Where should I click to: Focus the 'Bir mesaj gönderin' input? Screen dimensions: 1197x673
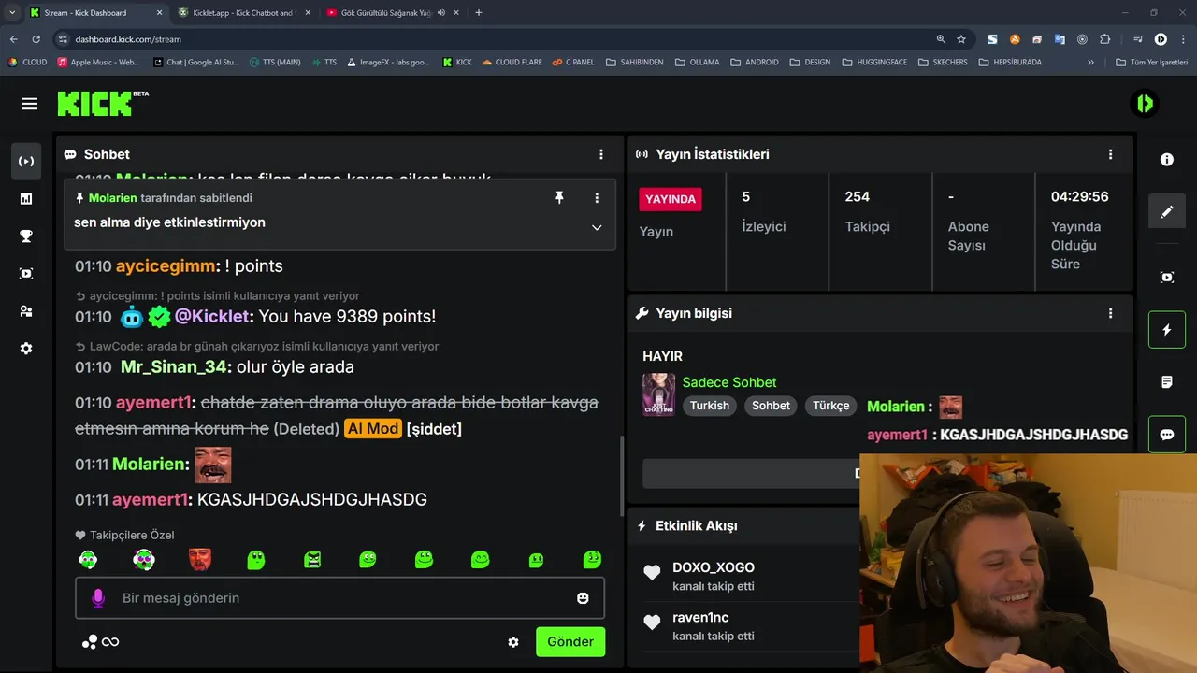coord(340,598)
